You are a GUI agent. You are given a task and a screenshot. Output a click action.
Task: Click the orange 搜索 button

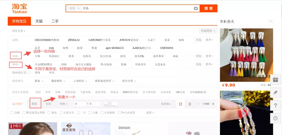pos(208,8)
